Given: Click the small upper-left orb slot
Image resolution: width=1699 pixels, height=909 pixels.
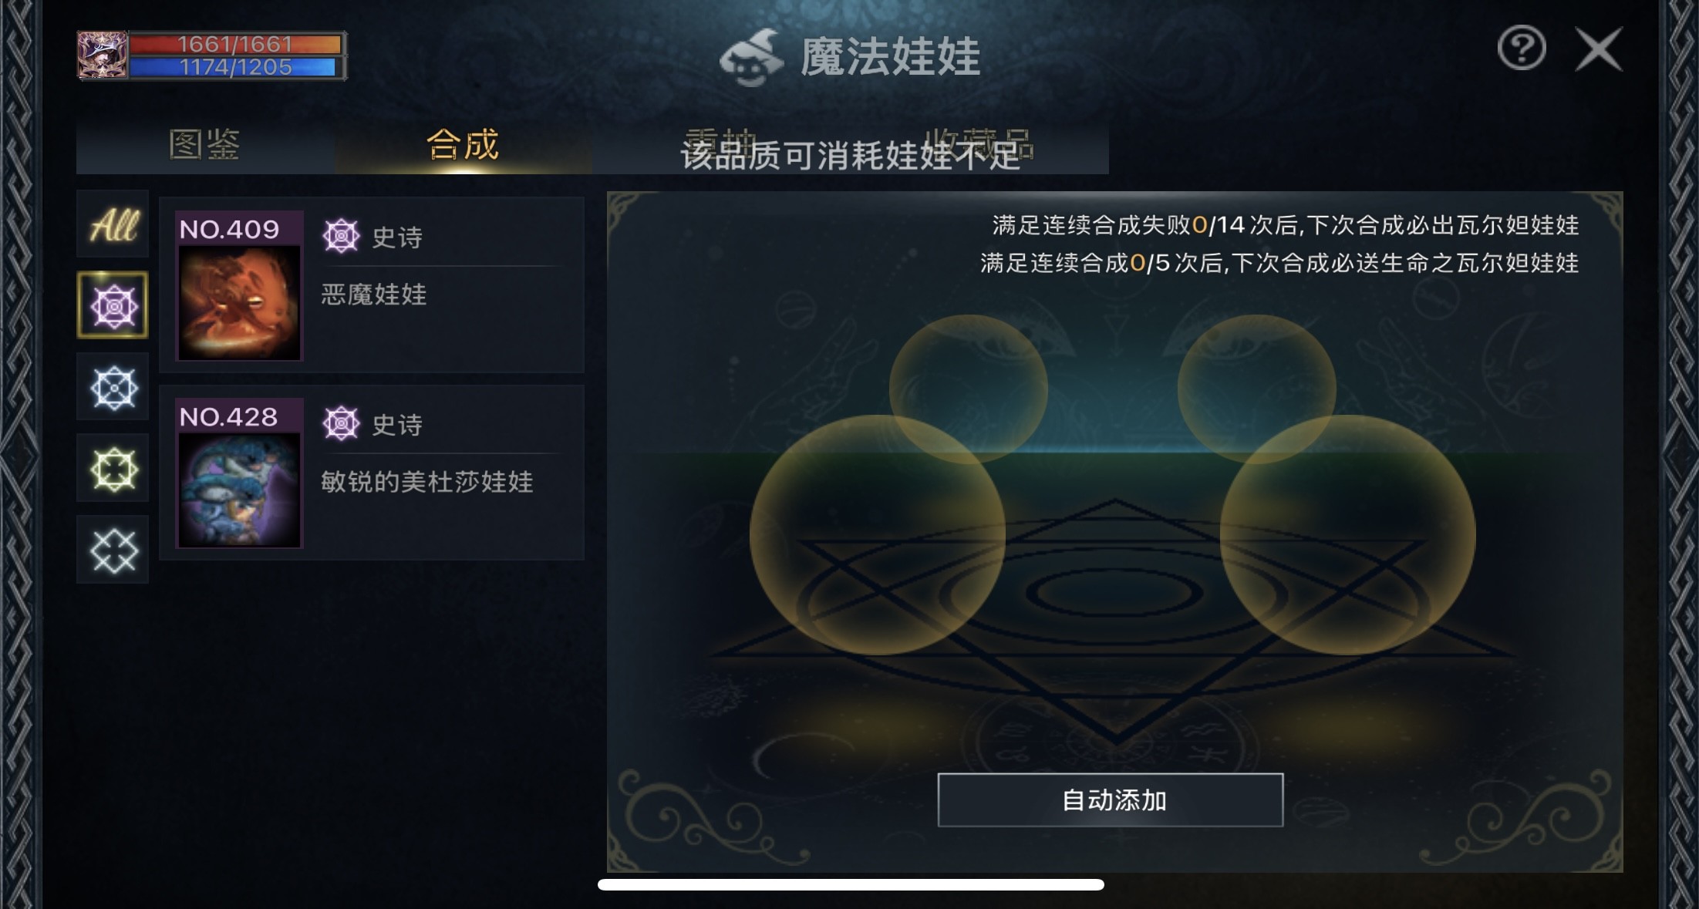Looking at the screenshot, I should [x=969, y=389].
